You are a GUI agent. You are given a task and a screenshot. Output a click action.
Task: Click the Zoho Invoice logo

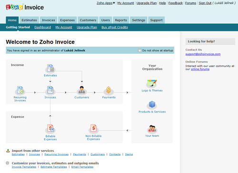point(25,7)
